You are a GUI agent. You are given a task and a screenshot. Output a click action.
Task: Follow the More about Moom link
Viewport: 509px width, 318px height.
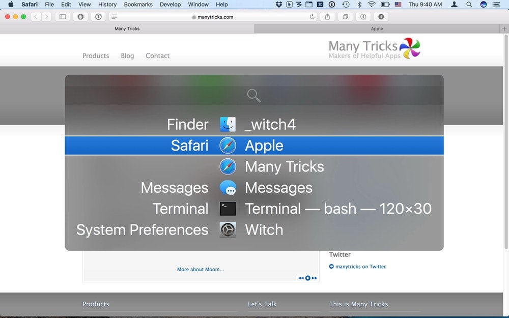(x=201, y=269)
